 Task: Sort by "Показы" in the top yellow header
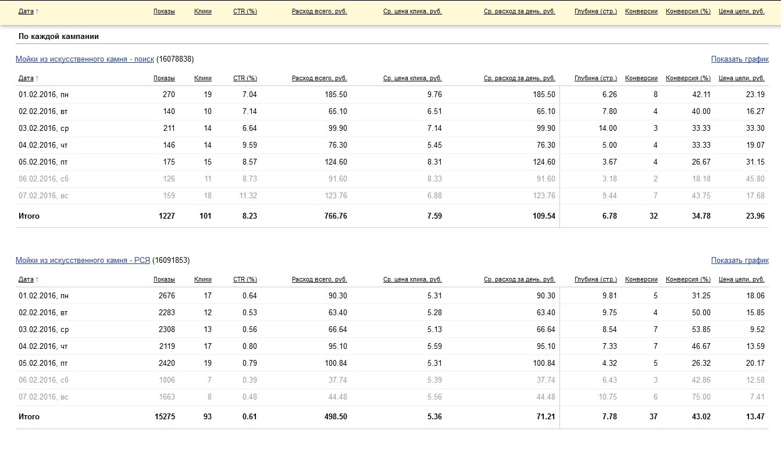point(164,12)
